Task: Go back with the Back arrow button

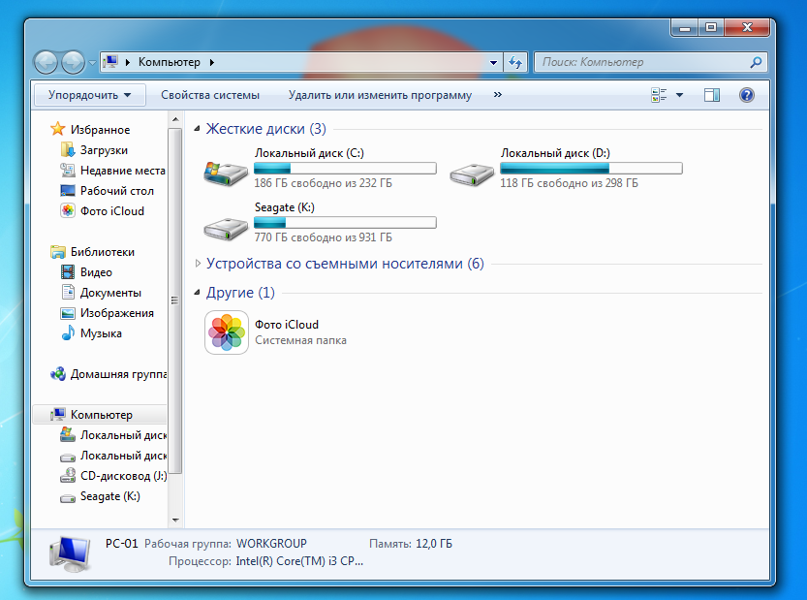Action: coord(46,62)
